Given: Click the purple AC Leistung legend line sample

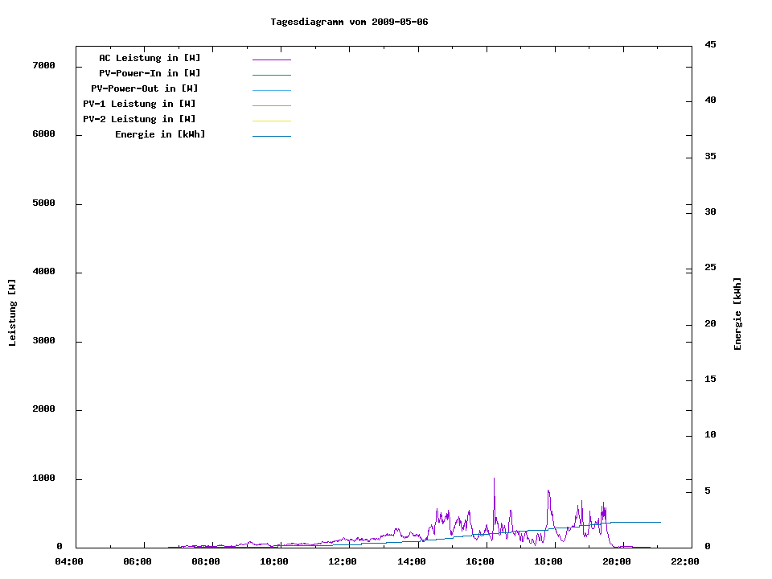Looking at the screenshot, I should (x=271, y=60).
